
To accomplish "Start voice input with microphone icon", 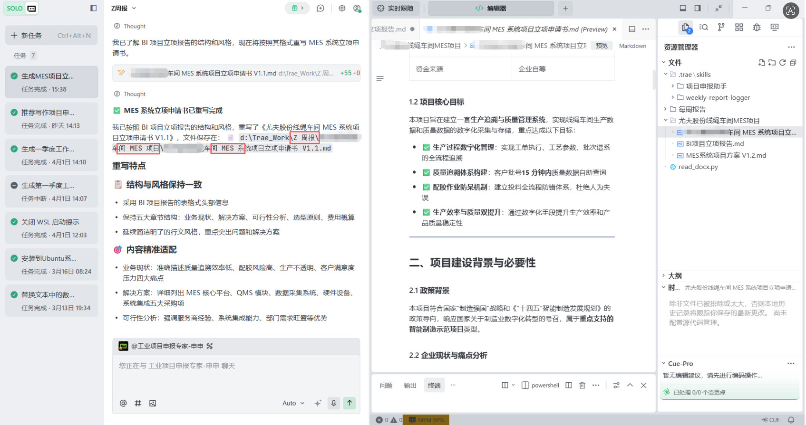I will pos(334,403).
